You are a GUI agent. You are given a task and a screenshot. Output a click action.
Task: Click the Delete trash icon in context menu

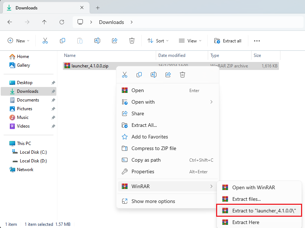point(182,75)
